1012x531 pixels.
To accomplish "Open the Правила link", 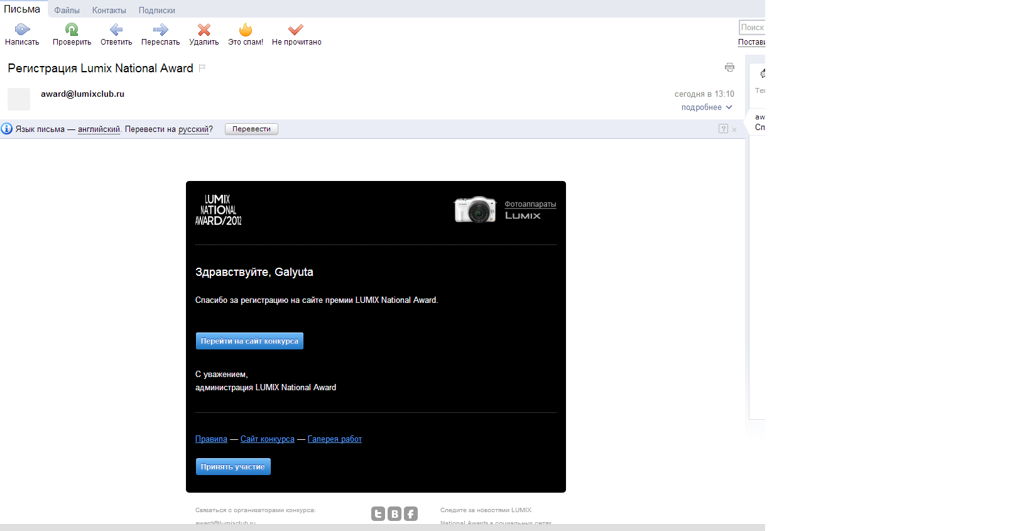I will (211, 439).
